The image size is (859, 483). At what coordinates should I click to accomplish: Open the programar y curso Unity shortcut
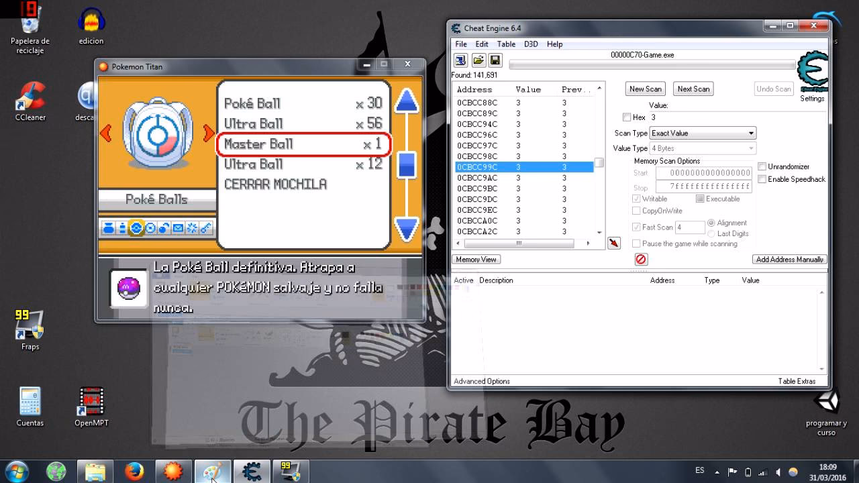coord(826,413)
